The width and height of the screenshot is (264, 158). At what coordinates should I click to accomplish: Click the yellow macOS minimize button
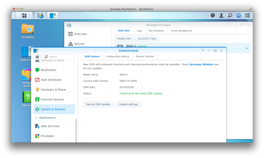18,9
